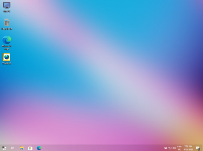
Task: Open the volume speaker tray icon
Action: (174, 148)
